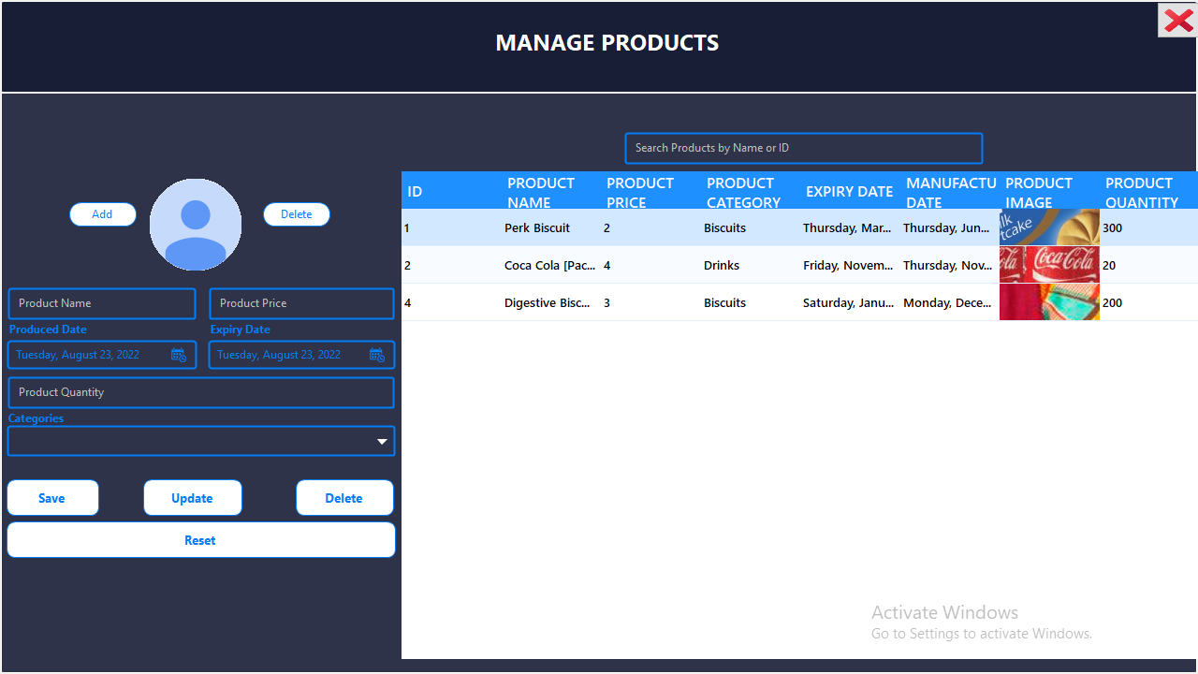
Task: Click Digestive Biscuit's product image thumbnail
Action: [x=1049, y=301]
